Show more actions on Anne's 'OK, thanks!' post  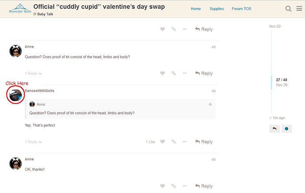point(185,186)
